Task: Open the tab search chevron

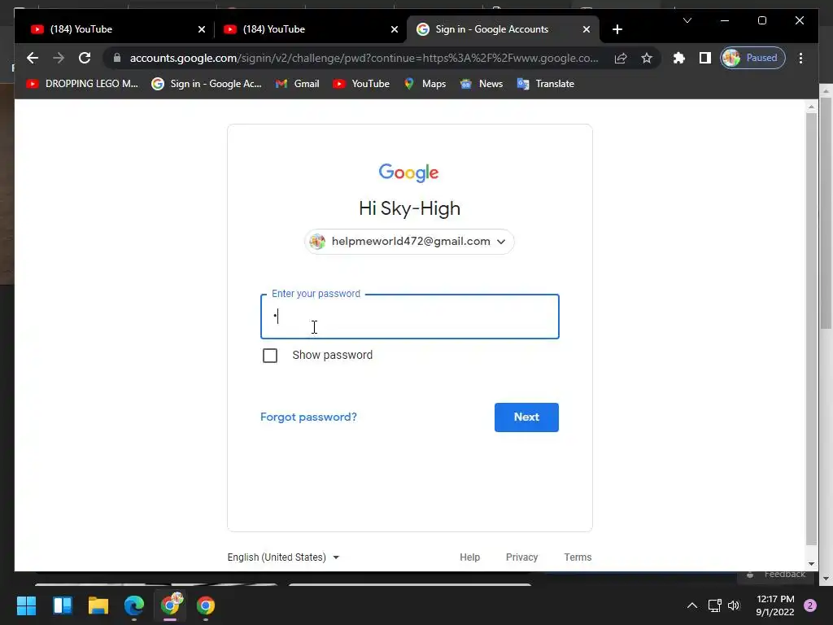Action: 687,20
